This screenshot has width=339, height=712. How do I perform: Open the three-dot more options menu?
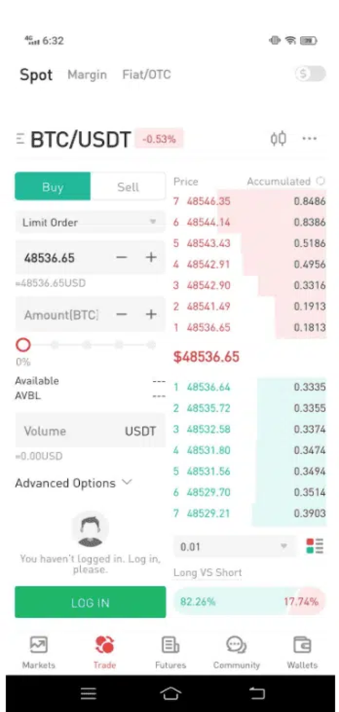pyautogui.click(x=309, y=139)
